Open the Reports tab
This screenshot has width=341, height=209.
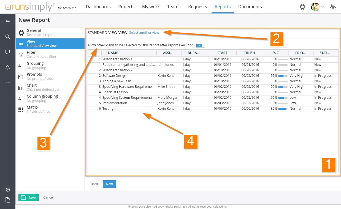pyautogui.click(x=223, y=7)
